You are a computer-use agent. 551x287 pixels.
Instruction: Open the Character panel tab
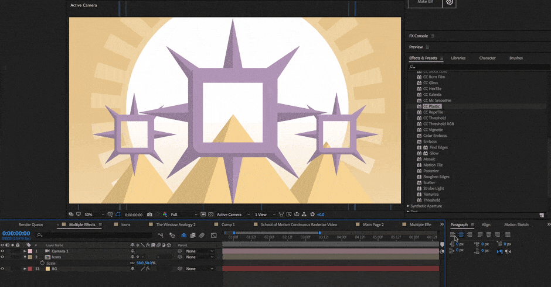tap(487, 58)
